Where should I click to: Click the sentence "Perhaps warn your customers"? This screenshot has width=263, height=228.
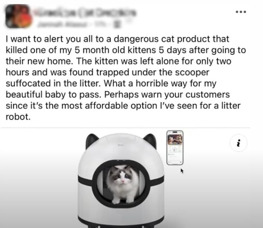click(x=167, y=94)
